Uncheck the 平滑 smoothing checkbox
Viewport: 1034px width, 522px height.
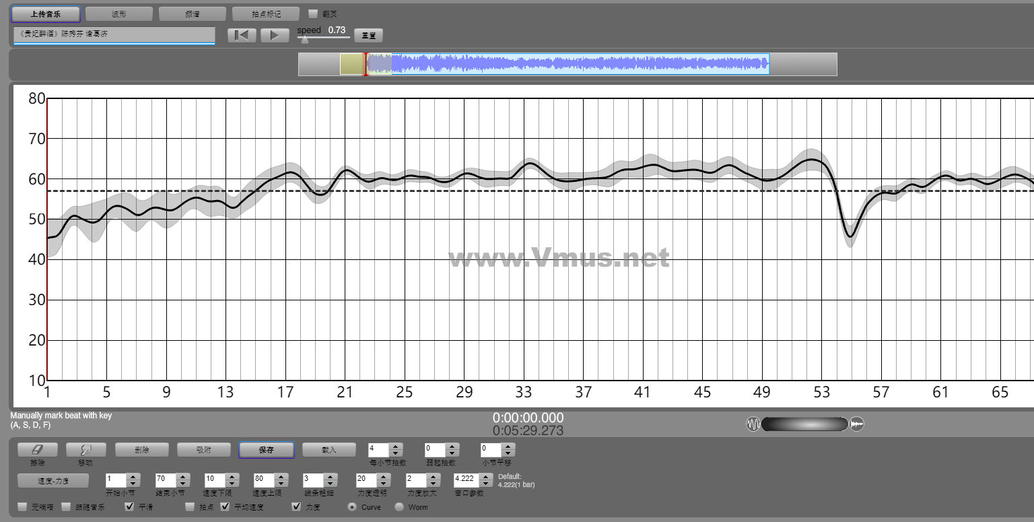(x=130, y=507)
